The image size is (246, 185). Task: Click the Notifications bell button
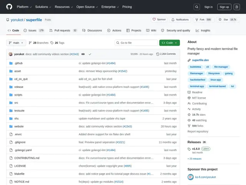click(180, 20)
